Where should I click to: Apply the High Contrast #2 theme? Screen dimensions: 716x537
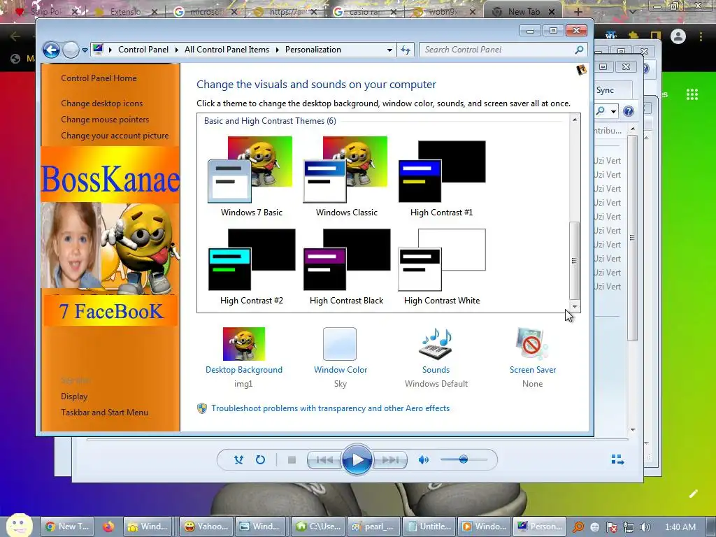coord(251,267)
